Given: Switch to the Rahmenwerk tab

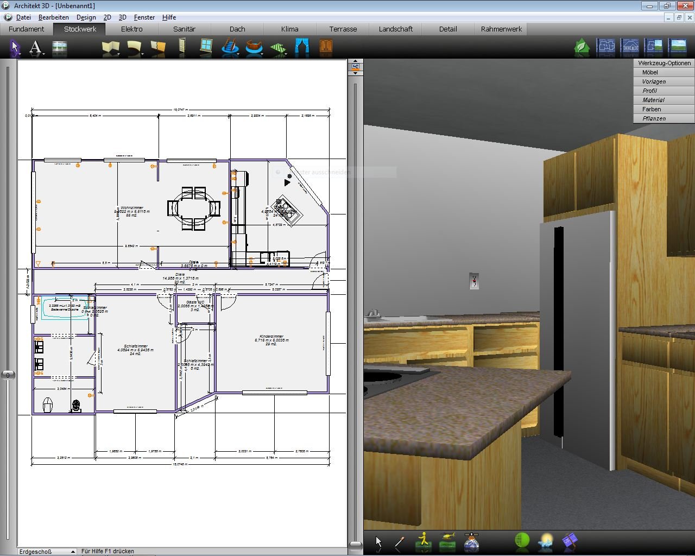Looking at the screenshot, I should tap(501, 29).
